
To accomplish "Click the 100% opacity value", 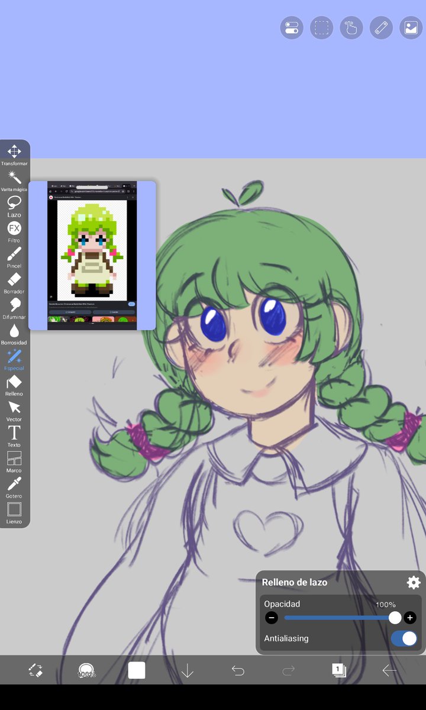I will pos(386,605).
